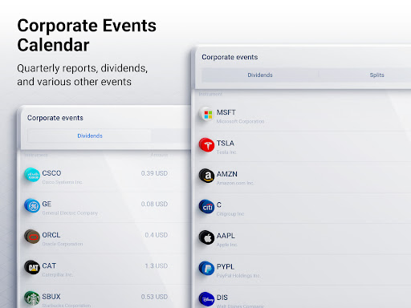
Task: Select blue Dividends tab in left panel
Action: 90,136
